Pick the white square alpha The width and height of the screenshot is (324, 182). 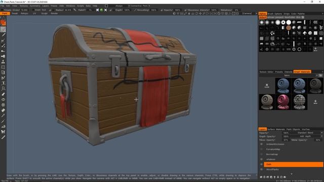(x=315, y=33)
